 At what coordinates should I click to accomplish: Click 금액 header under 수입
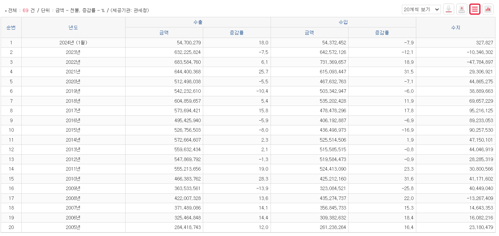(x=310, y=33)
